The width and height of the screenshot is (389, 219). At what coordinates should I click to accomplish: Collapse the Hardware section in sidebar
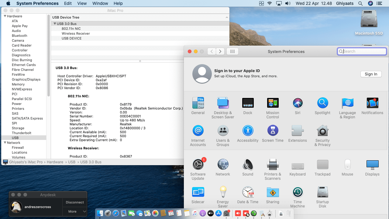(5, 16)
